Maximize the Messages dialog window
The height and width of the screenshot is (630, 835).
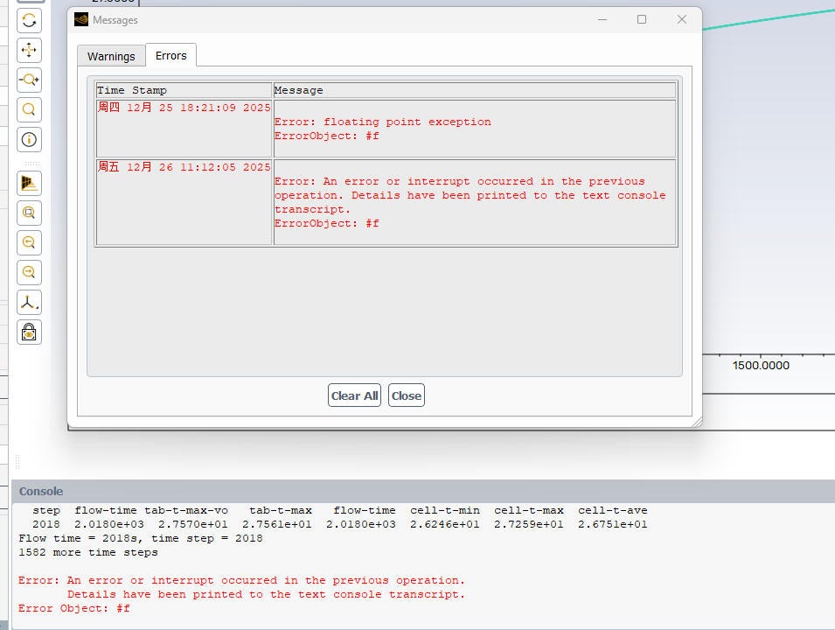point(642,20)
